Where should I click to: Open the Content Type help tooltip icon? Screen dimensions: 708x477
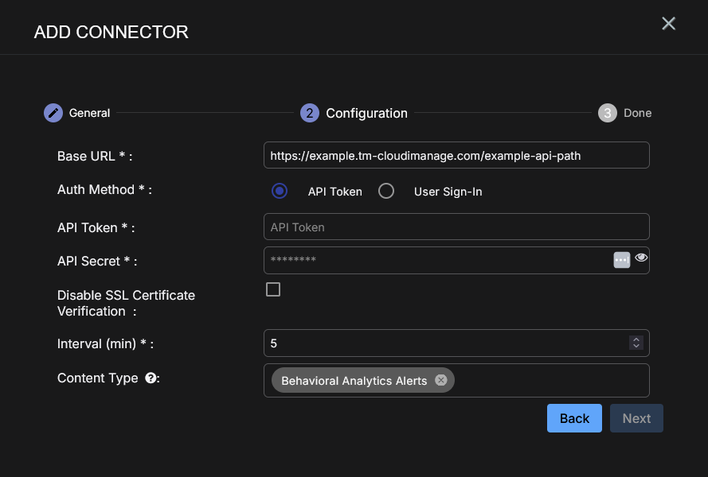(x=150, y=378)
